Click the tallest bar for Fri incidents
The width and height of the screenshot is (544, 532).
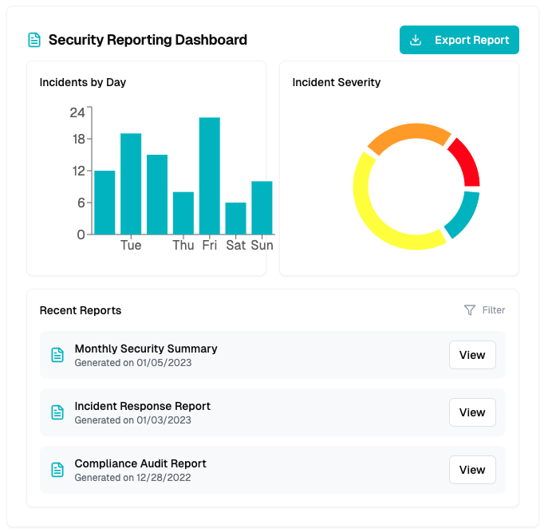pos(210,175)
